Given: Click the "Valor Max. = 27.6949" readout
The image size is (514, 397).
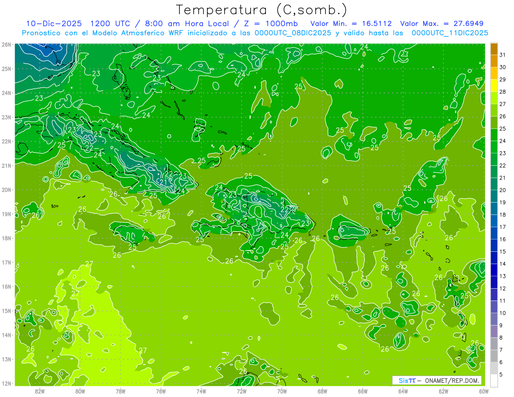Looking at the screenshot, I should (442, 24).
